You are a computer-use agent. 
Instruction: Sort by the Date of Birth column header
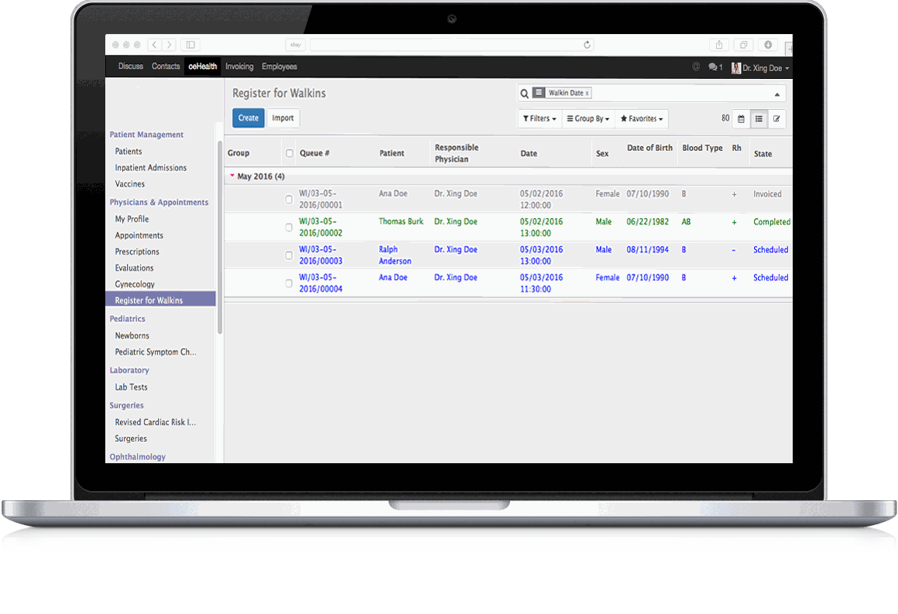tap(650, 148)
